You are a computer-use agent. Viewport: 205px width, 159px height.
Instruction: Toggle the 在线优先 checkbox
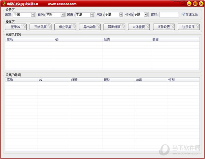pos(183,14)
